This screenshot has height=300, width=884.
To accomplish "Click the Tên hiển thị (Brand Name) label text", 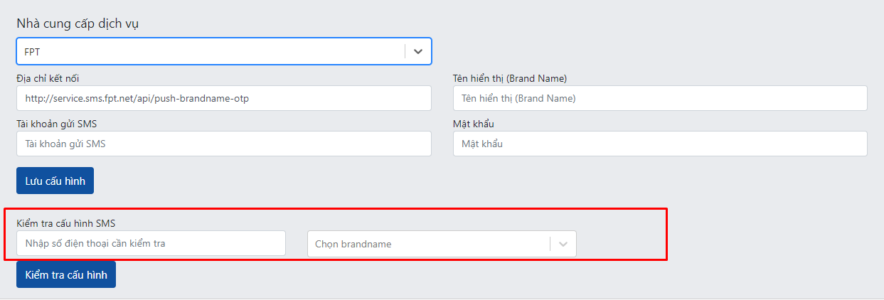I will (510, 78).
